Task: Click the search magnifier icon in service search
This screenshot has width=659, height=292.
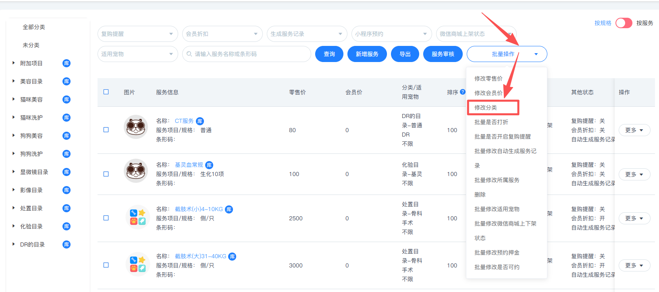Action: tap(189, 54)
